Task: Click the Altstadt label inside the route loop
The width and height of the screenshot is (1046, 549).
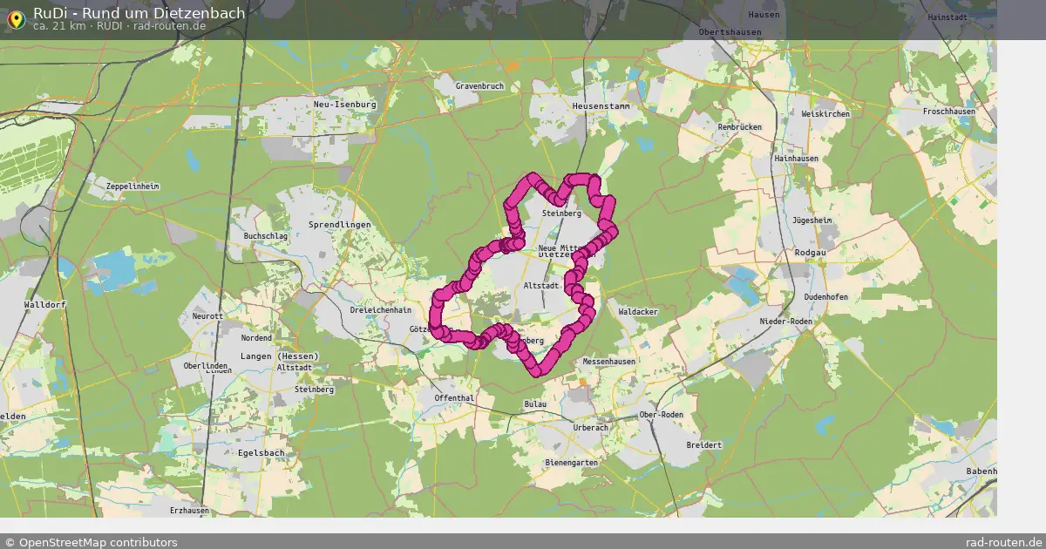Action: pyautogui.click(x=540, y=286)
